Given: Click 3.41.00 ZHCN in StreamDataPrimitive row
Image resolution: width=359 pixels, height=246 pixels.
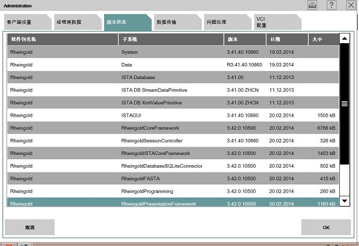Looking at the screenshot, I should (242, 90).
